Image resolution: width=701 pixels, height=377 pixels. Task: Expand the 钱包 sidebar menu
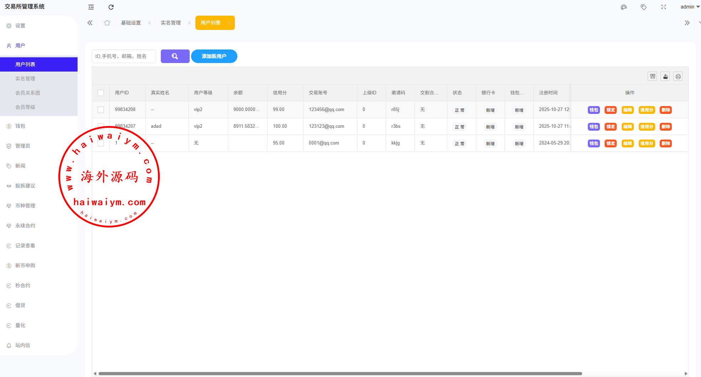tap(20, 126)
